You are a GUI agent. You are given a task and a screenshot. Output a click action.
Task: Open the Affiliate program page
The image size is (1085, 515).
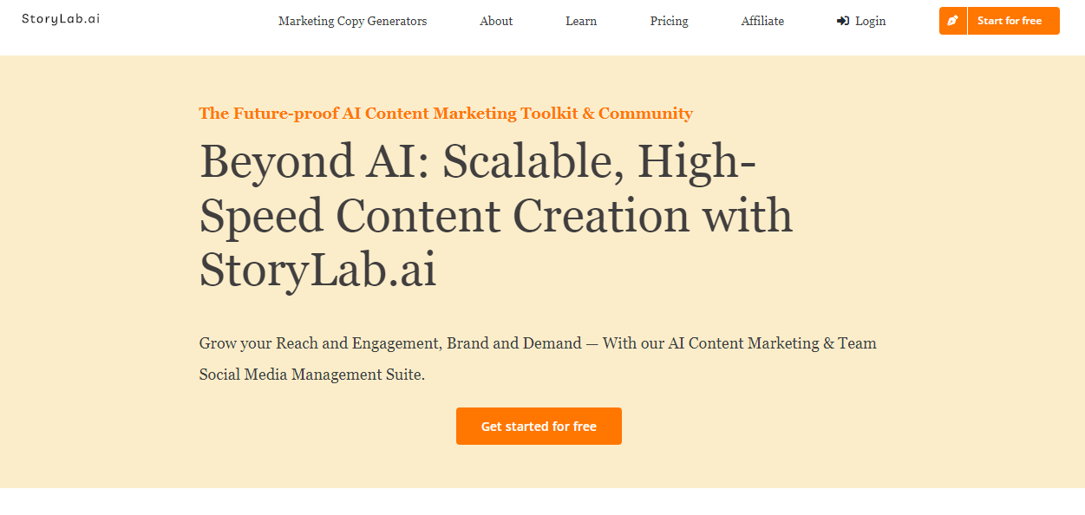point(761,21)
